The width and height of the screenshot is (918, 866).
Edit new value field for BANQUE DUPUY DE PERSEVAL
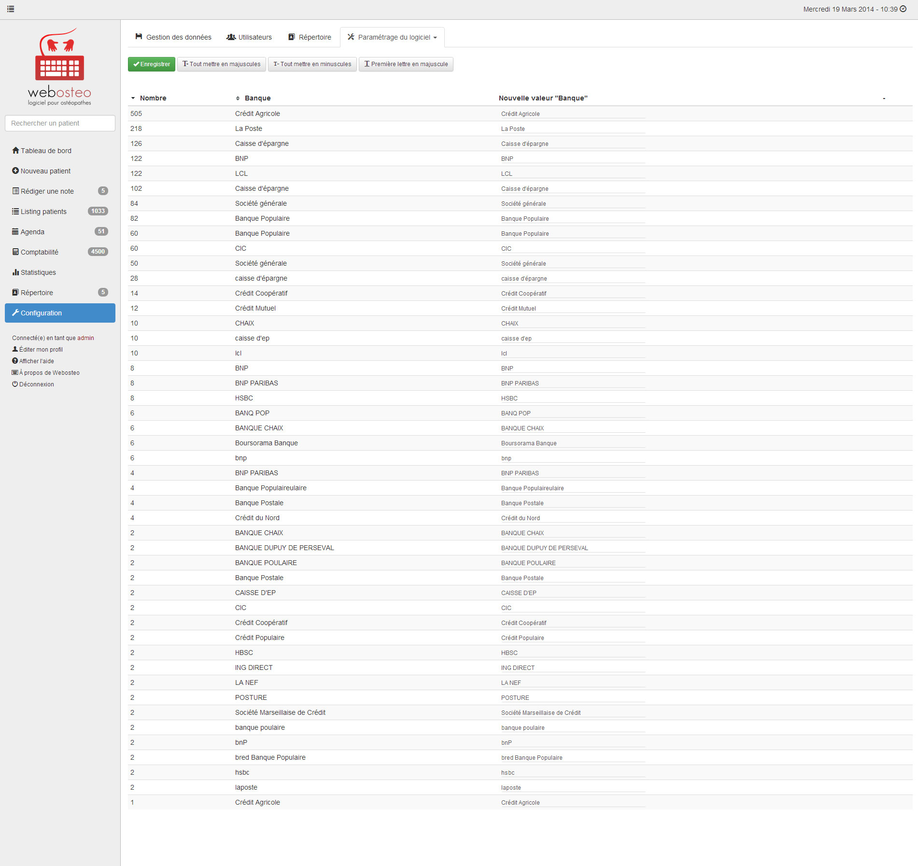point(572,548)
